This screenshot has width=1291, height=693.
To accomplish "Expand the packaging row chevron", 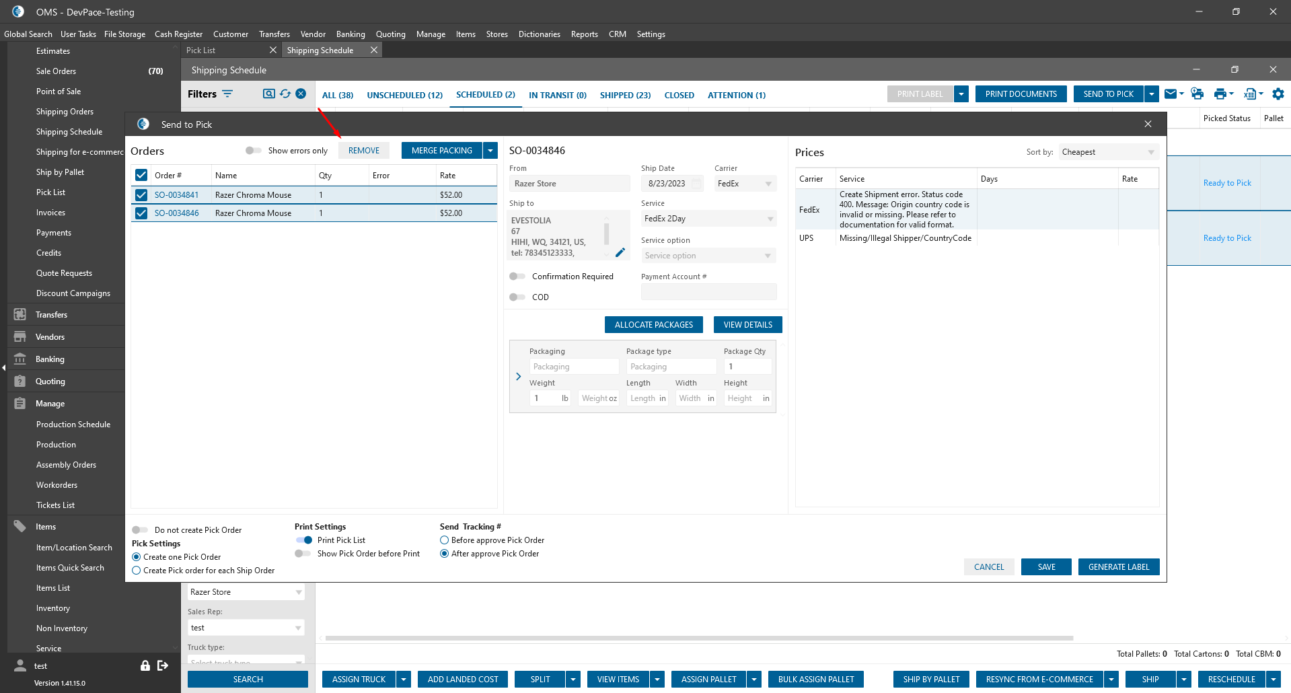I will (518, 376).
